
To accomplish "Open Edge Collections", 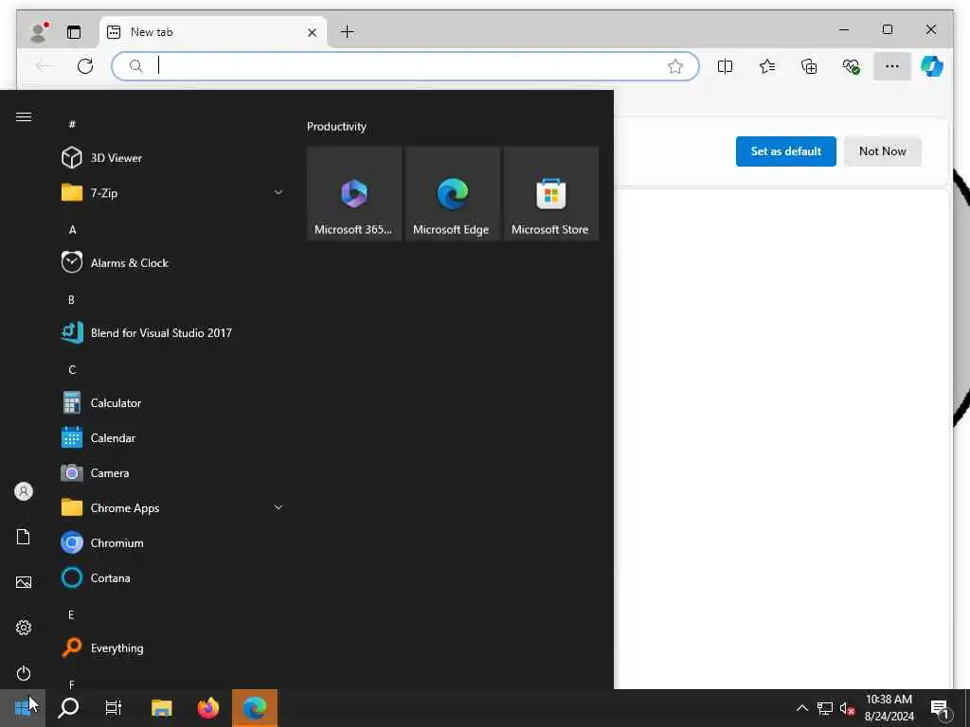I will click(x=809, y=66).
